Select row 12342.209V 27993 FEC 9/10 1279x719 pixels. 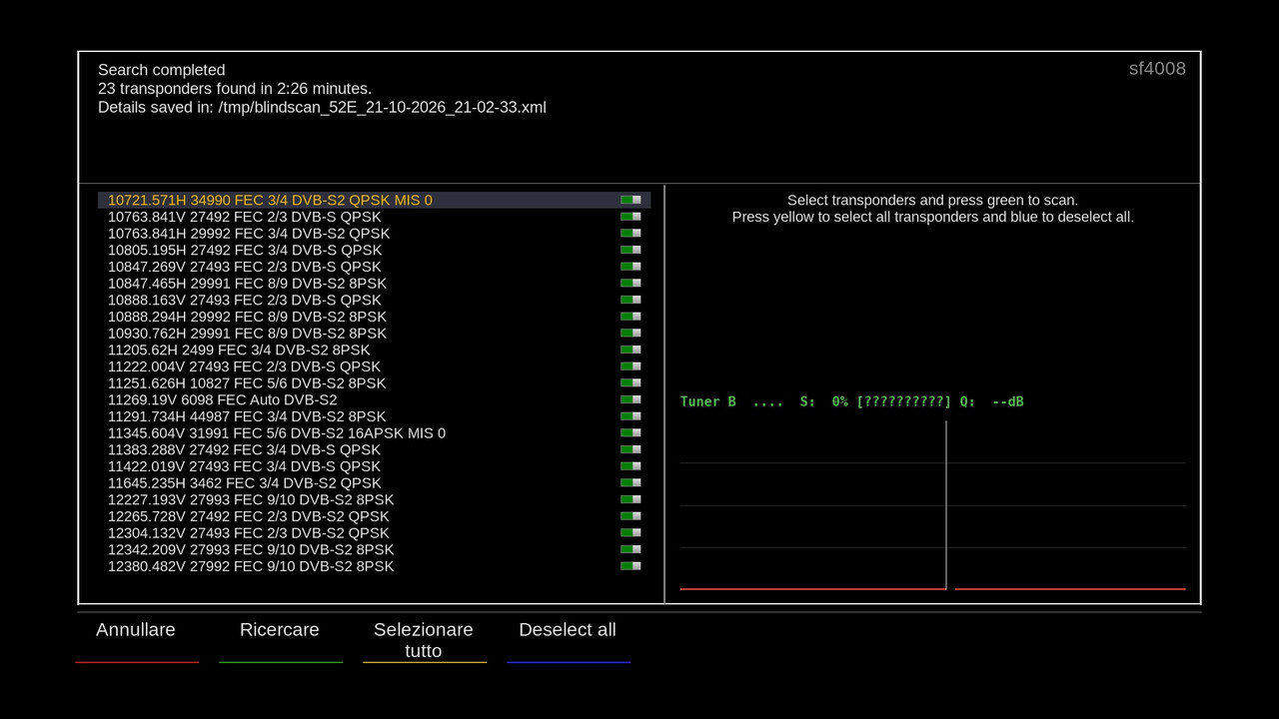(375, 549)
